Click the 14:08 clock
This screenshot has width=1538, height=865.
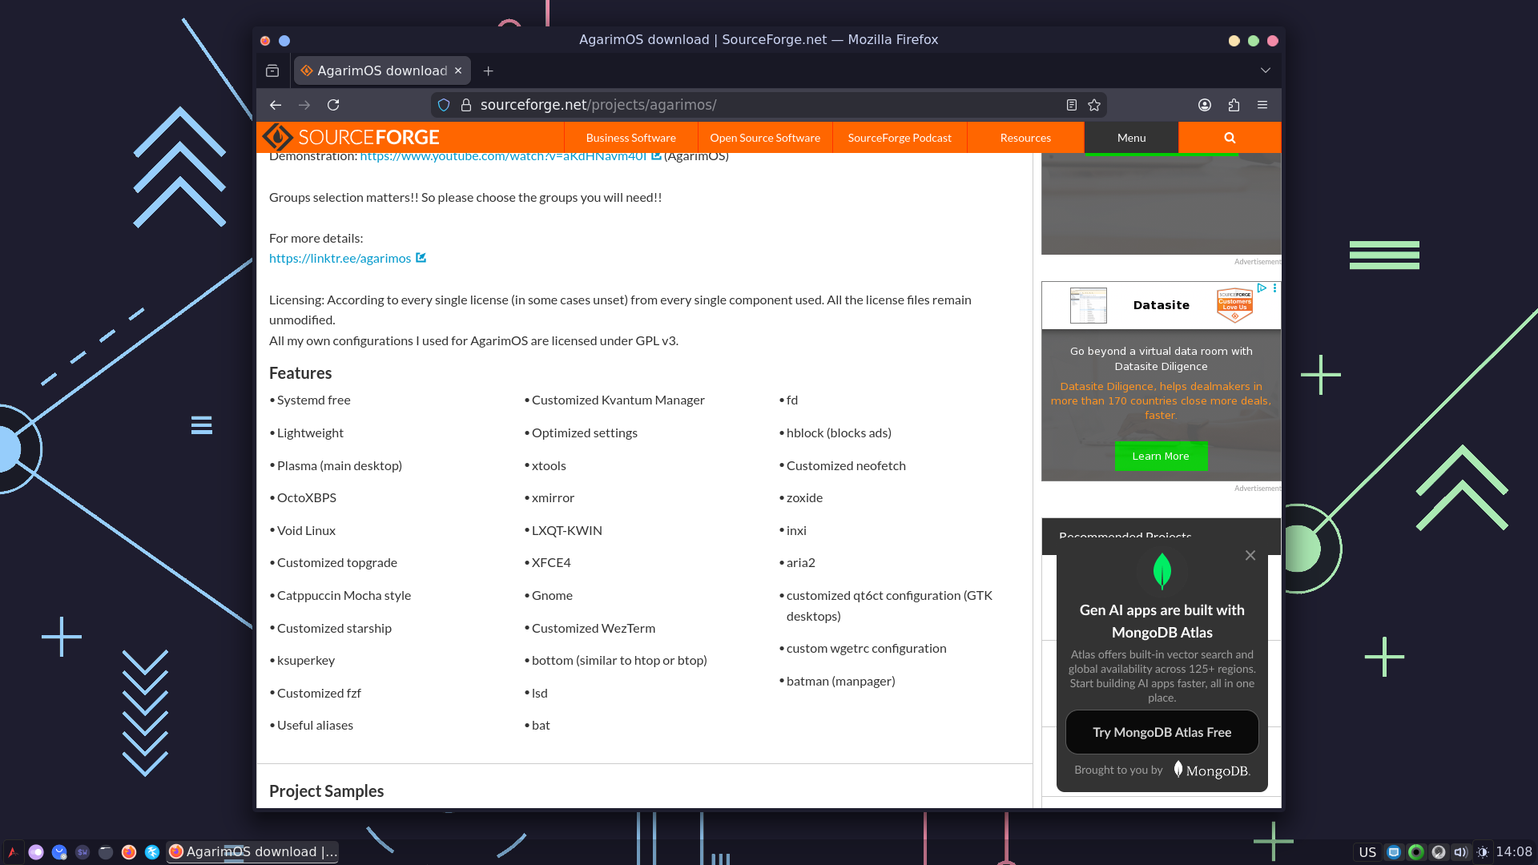(x=1513, y=852)
